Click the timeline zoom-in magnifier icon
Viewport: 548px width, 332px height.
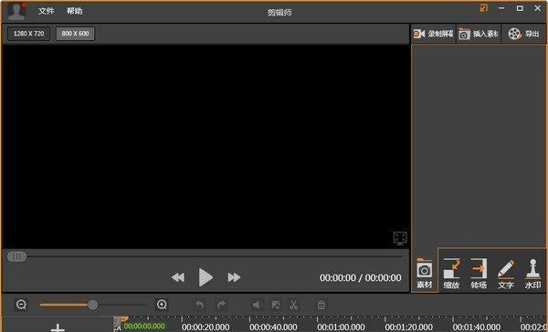pyautogui.click(x=162, y=305)
